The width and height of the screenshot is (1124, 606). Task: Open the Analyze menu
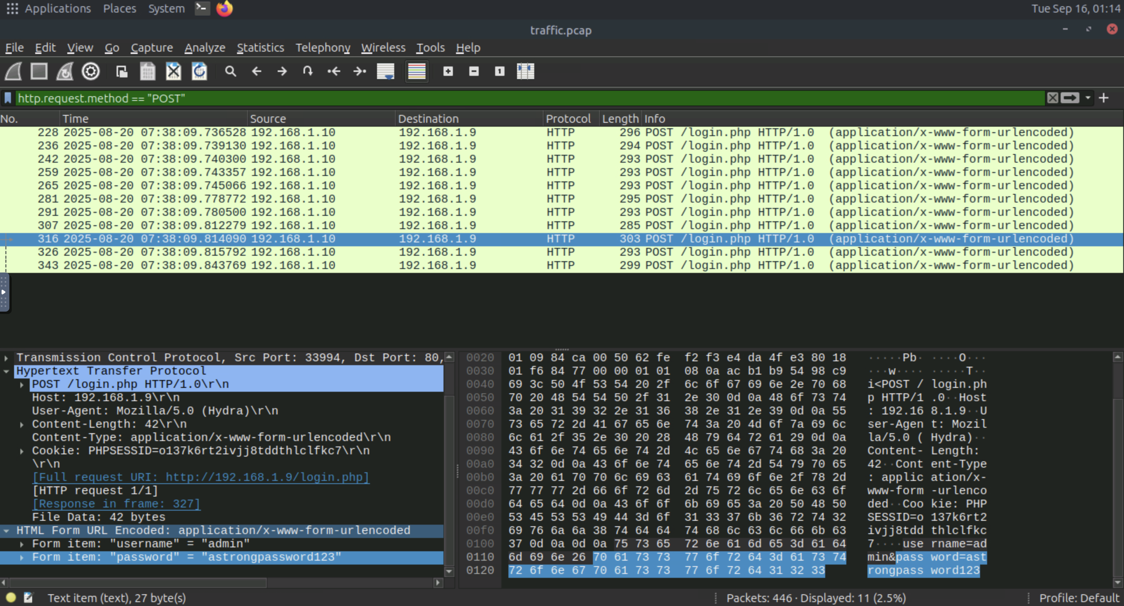(205, 48)
